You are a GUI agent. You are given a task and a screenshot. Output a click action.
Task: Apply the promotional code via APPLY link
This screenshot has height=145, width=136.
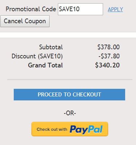pos(115,9)
